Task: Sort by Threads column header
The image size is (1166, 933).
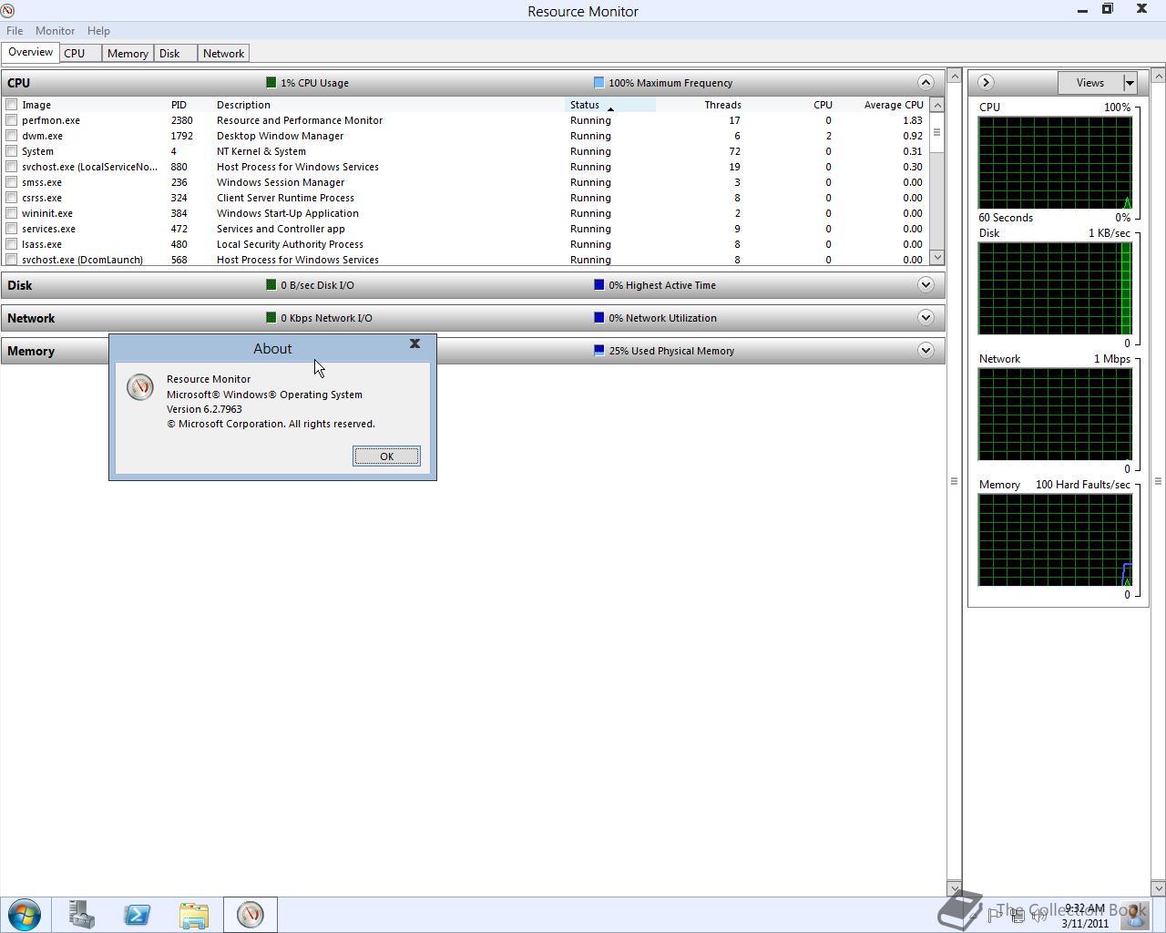Action: pyautogui.click(x=700, y=105)
